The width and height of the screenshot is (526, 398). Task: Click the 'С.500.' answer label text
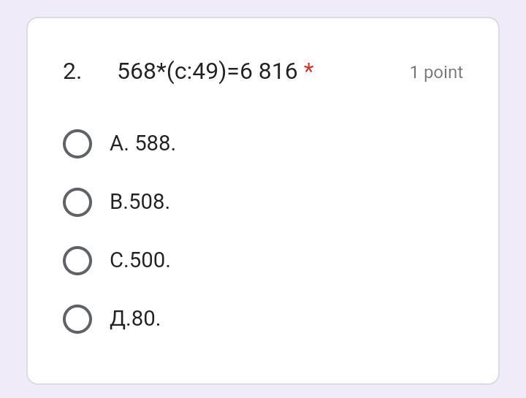coord(140,261)
